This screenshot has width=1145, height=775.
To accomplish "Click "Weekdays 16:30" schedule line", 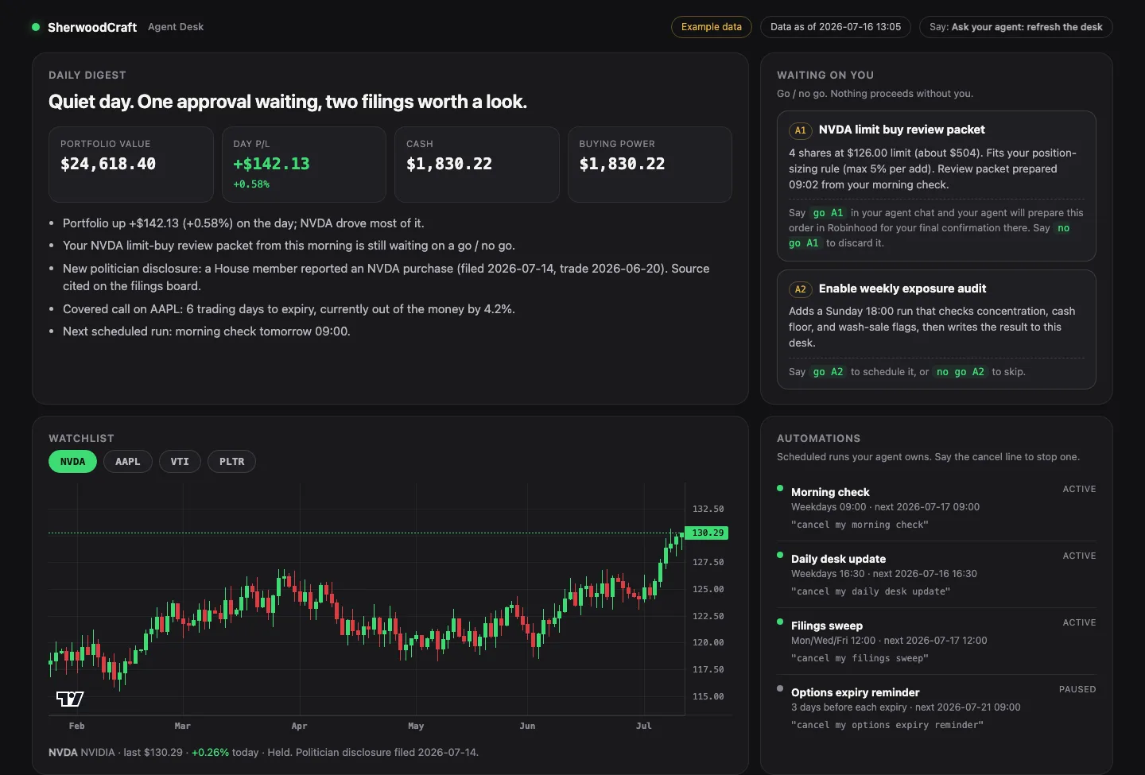I will (884, 574).
